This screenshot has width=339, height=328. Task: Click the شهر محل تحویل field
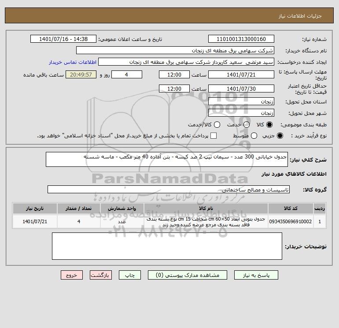coord(241,113)
